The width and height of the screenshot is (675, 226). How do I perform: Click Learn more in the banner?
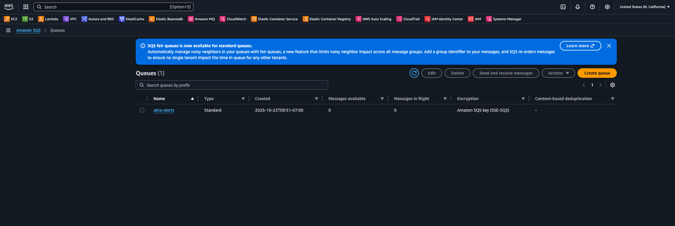coord(580,46)
